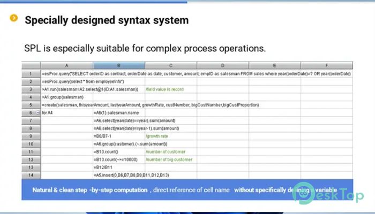The image size is (375, 214).
Task: Click cell containing >A1.run(salesman=A2.select@1...)
Action: click(90, 89)
